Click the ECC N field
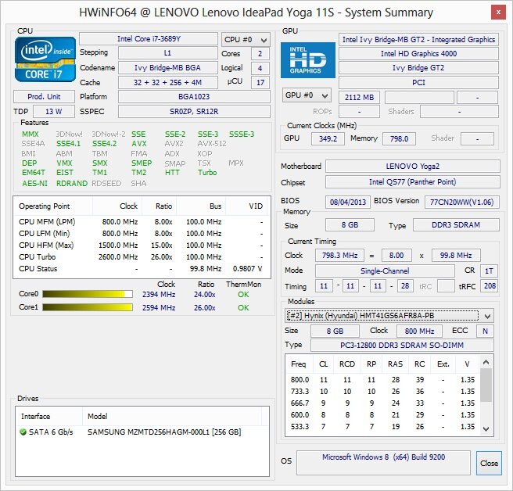The height and width of the screenshot is (491, 513). click(x=485, y=331)
